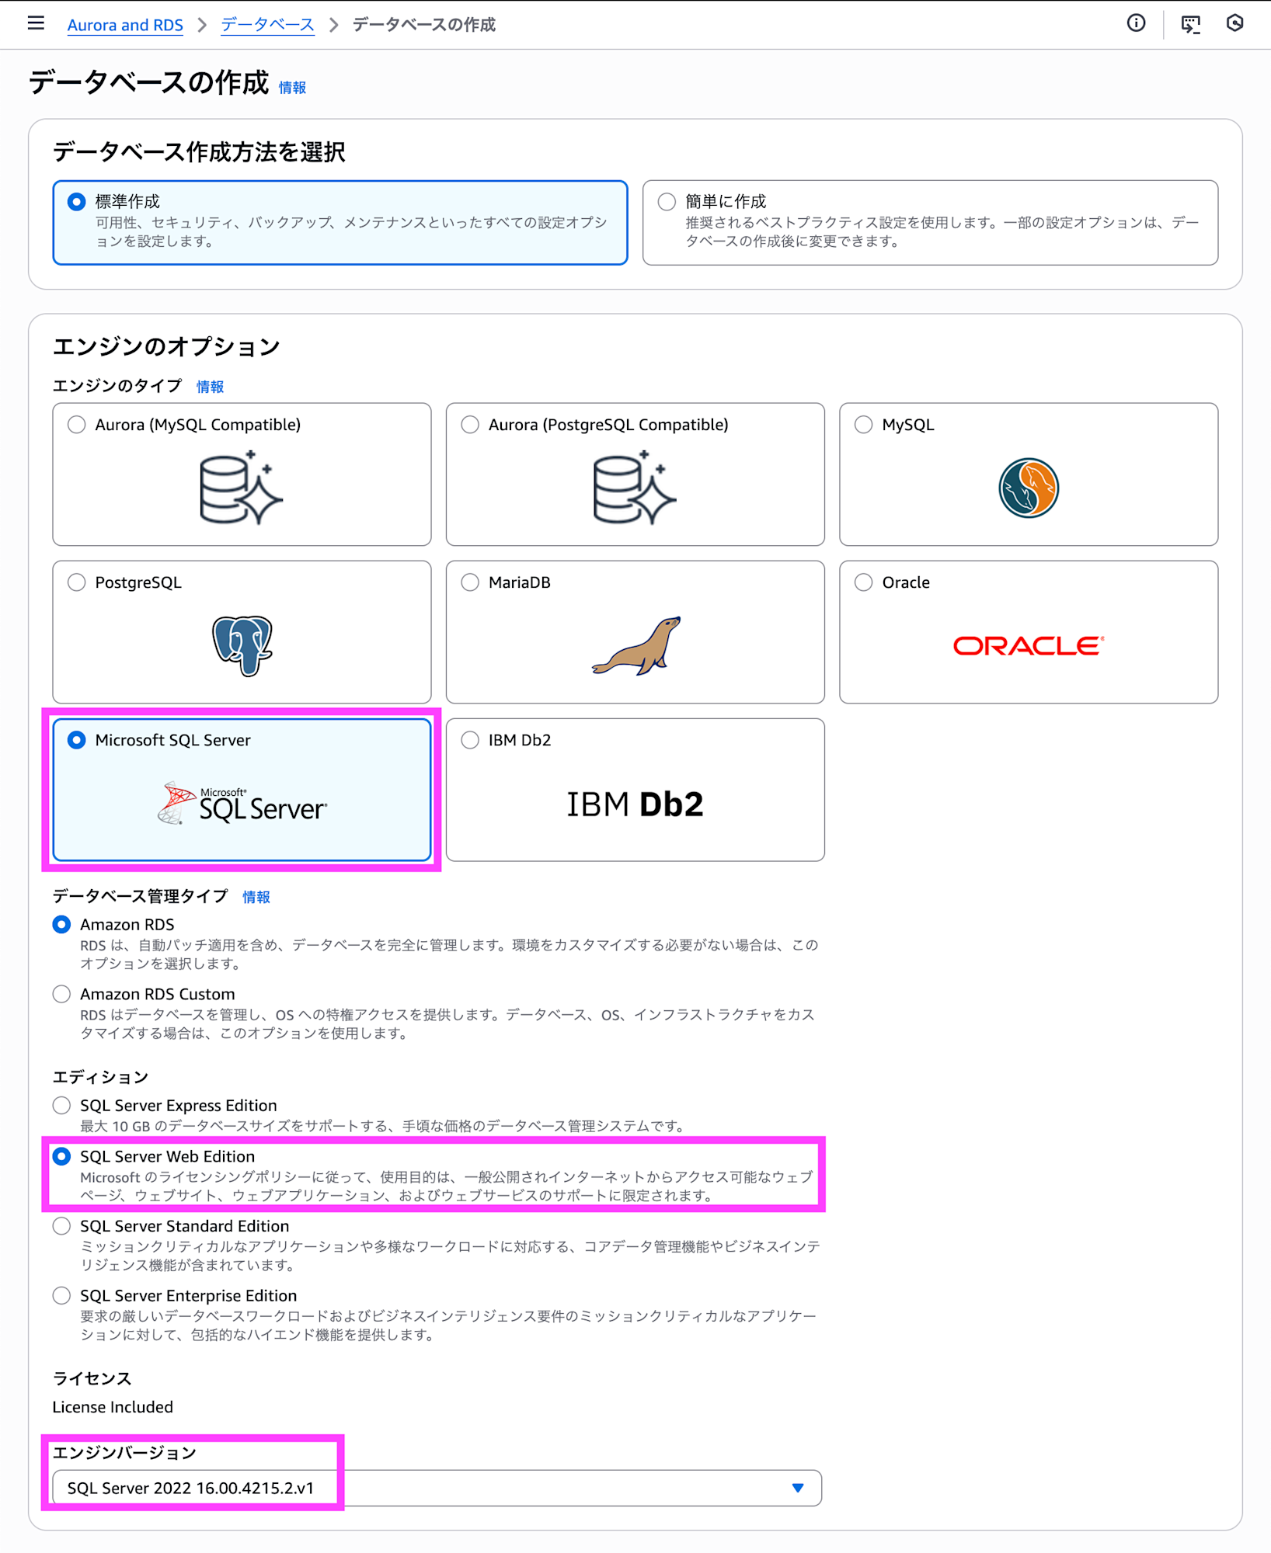This screenshot has width=1271, height=1553.
Task: Go to データベース breadcrumb link
Action: (267, 25)
